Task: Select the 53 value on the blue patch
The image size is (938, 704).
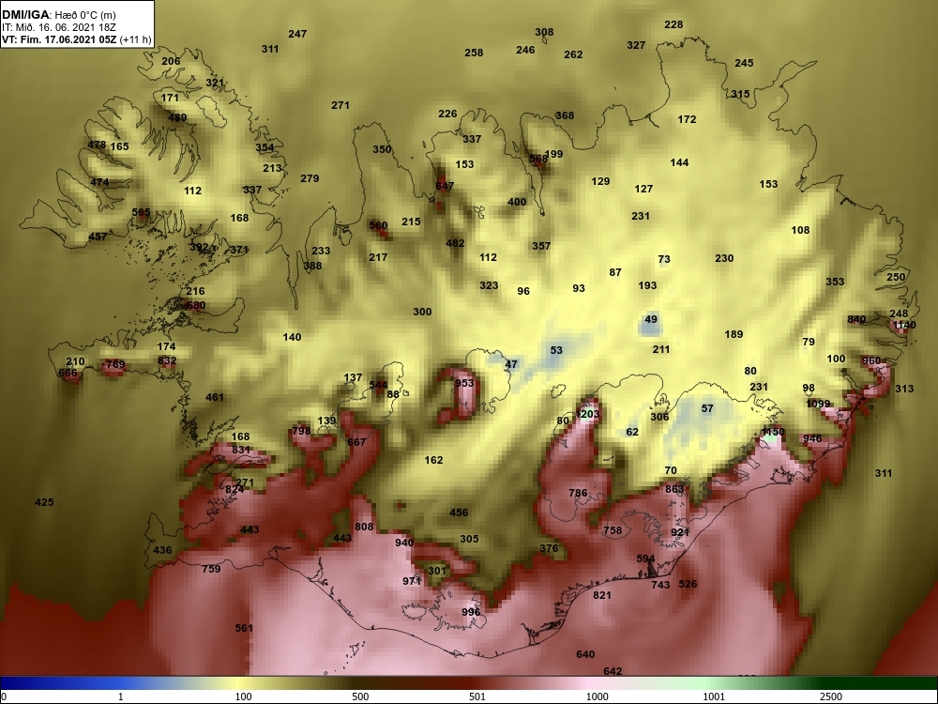Action: pos(556,350)
